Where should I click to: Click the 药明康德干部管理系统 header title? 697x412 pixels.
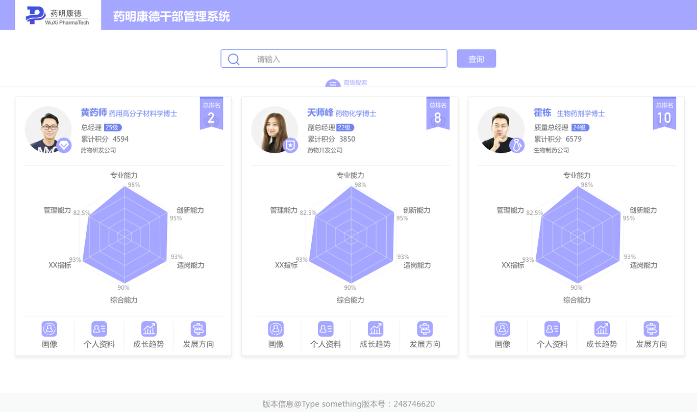(x=171, y=16)
